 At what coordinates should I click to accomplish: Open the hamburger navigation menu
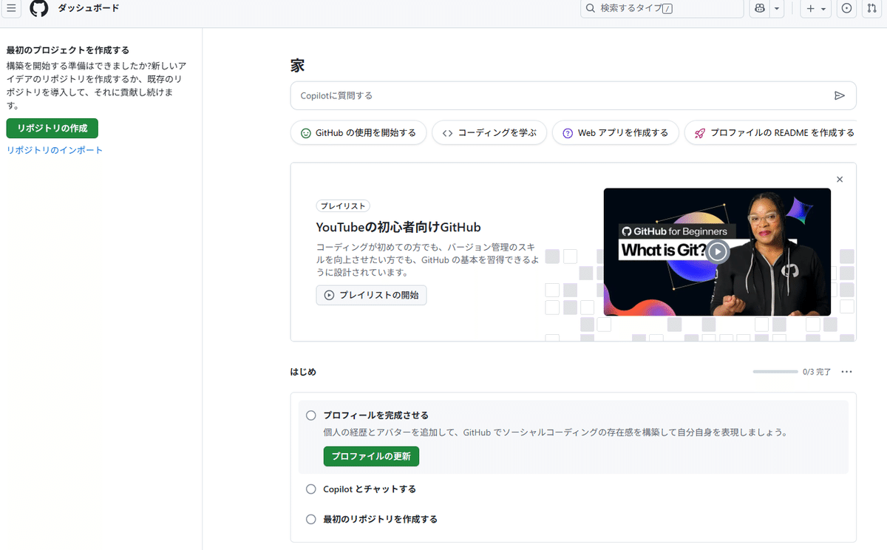point(11,8)
